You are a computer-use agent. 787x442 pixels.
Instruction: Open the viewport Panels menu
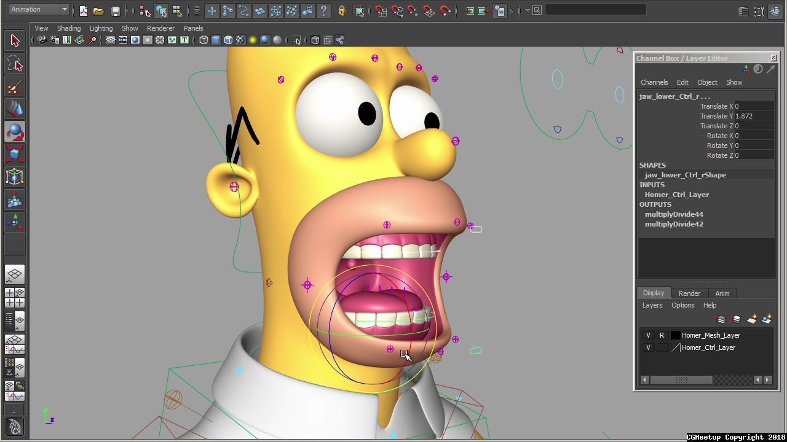tap(193, 28)
